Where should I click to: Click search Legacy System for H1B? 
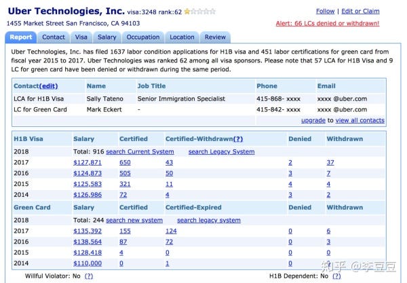coord(221,151)
